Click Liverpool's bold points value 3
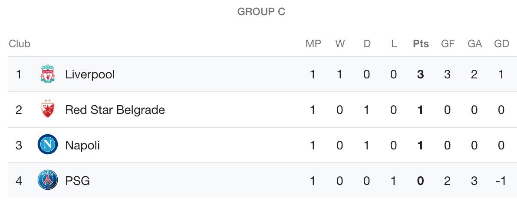517x204 pixels. (x=420, y=74)
